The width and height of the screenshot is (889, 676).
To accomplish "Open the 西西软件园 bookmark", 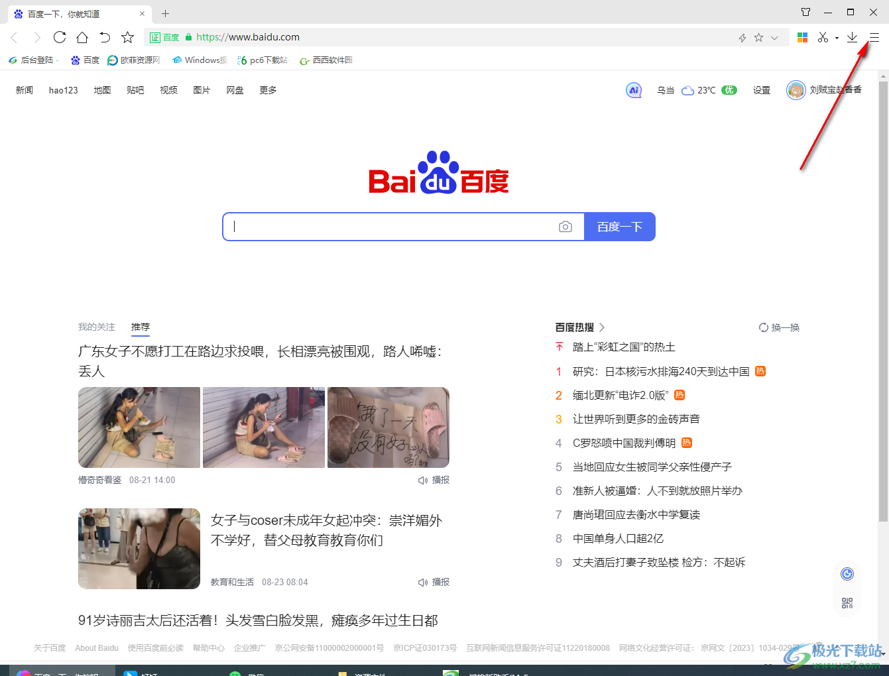I will pyautogui.click(x=326, y=60).
